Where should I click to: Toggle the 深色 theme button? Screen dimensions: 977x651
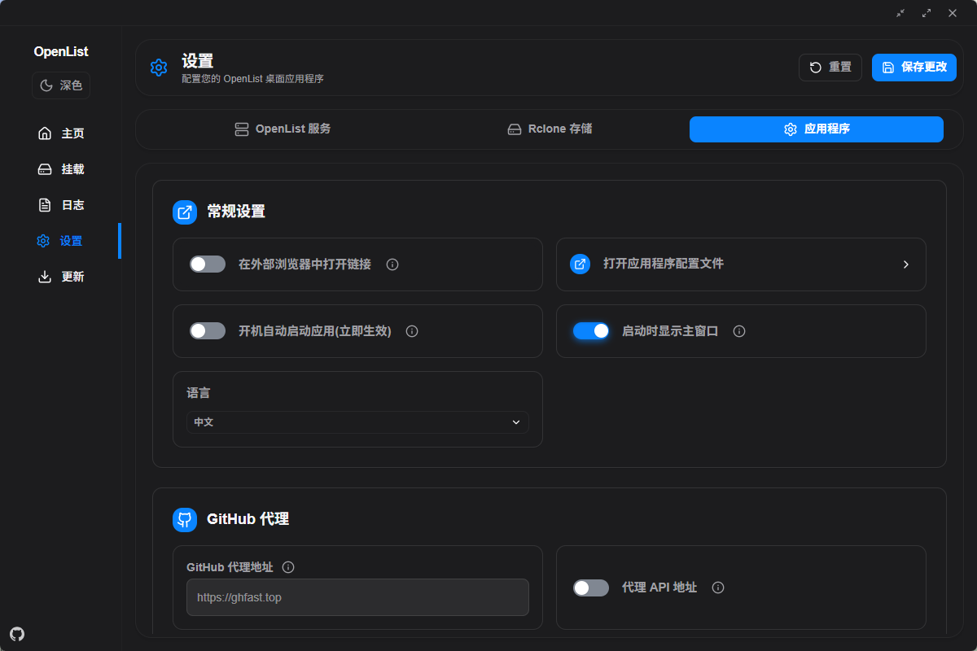61,85
